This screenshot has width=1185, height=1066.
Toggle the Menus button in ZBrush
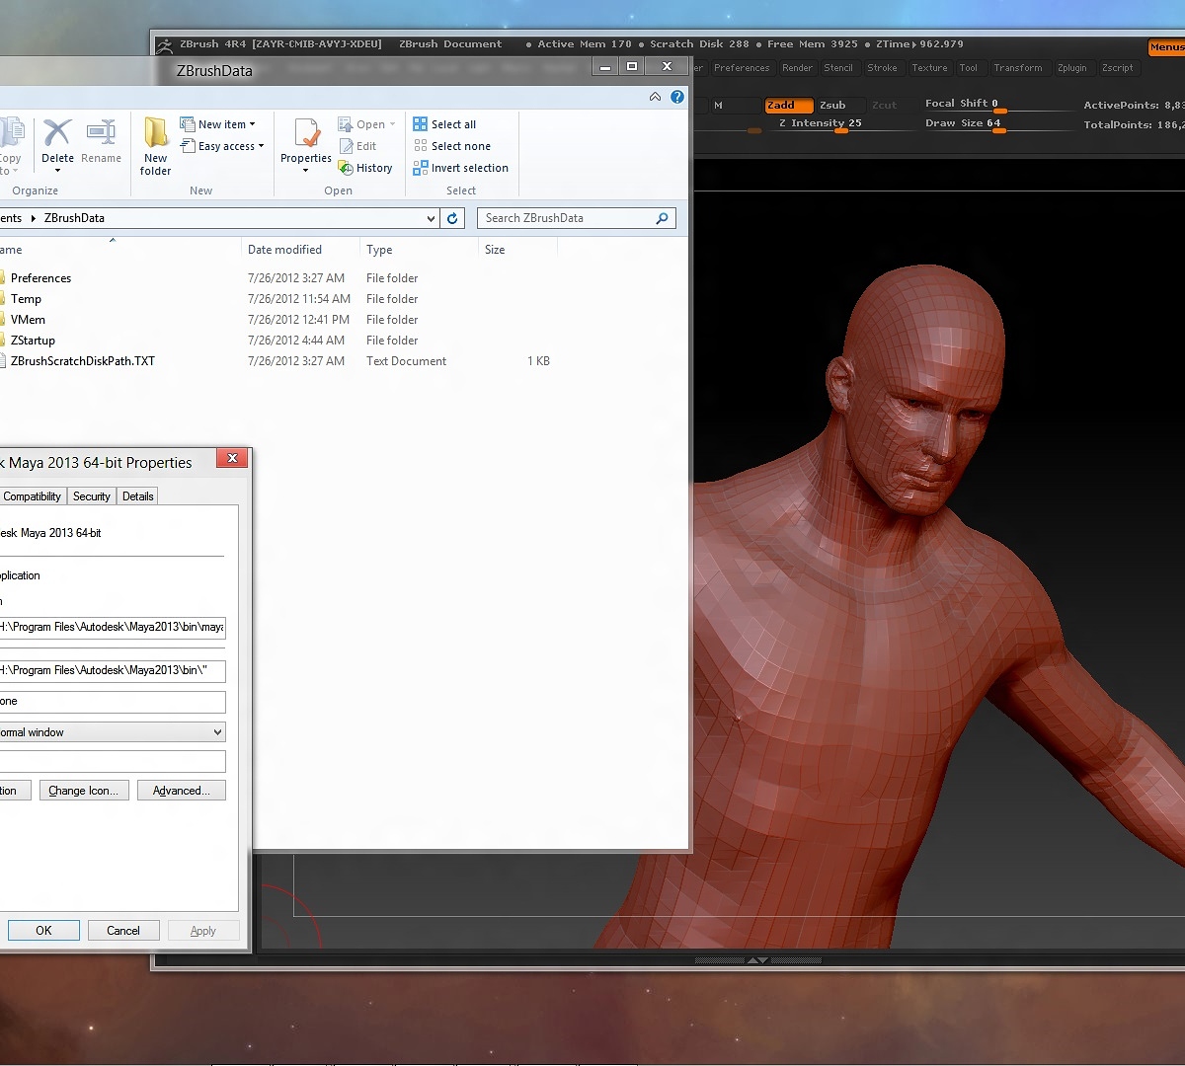point(1166,47)
